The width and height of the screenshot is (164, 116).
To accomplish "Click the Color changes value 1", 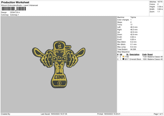I will (x=131, y=20).
